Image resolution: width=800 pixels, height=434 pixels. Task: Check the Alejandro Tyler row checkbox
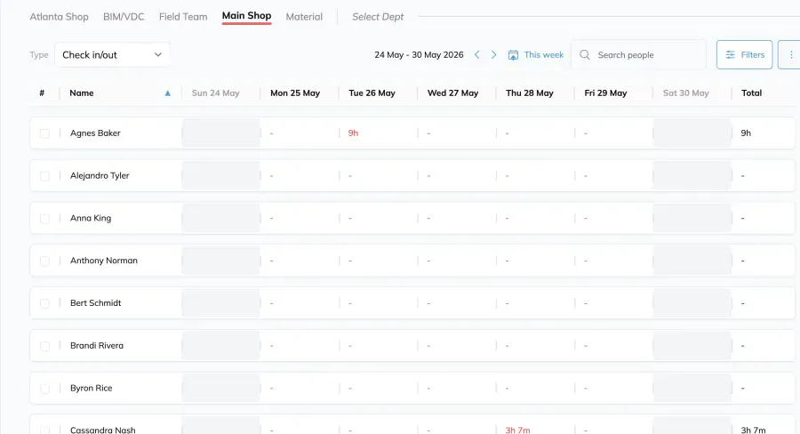point(45,175)
